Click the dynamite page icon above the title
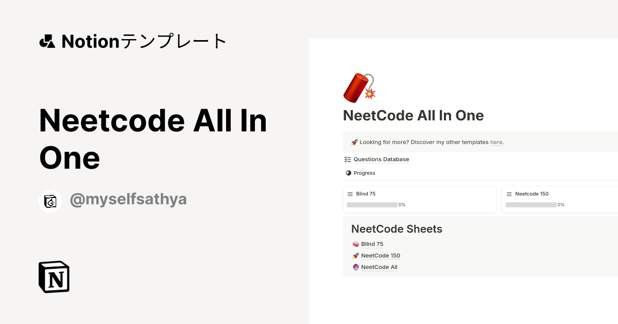The image size is (618, 324). pyautogui.click(x=358, y=87)
